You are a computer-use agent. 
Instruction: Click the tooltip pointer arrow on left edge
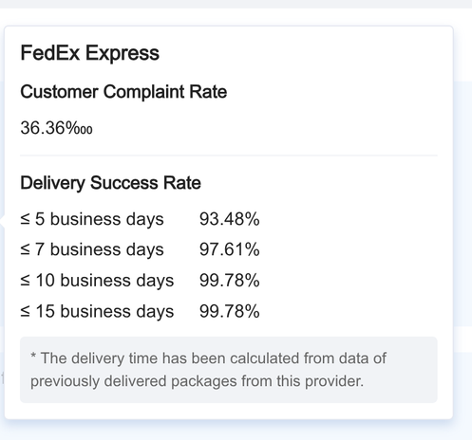pyautogui.click(x=2, y=221)
